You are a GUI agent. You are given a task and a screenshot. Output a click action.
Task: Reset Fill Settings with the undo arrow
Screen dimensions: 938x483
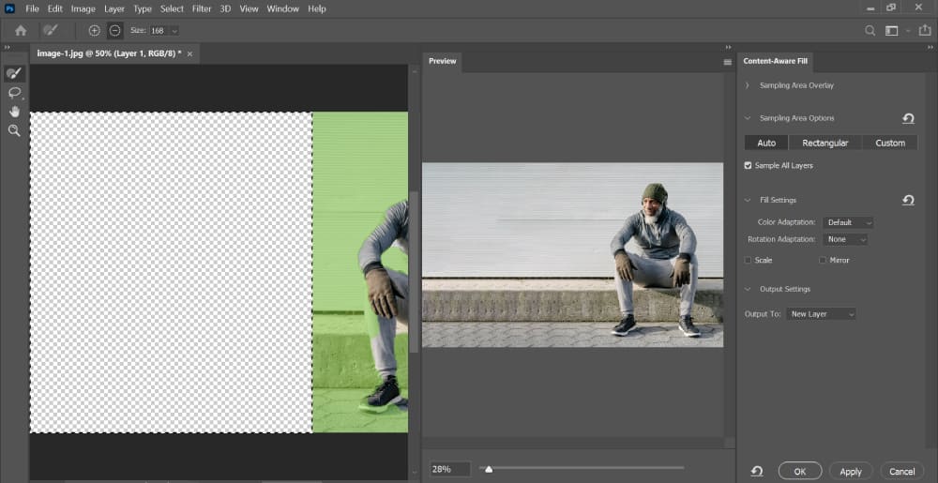tap(907, 200)
